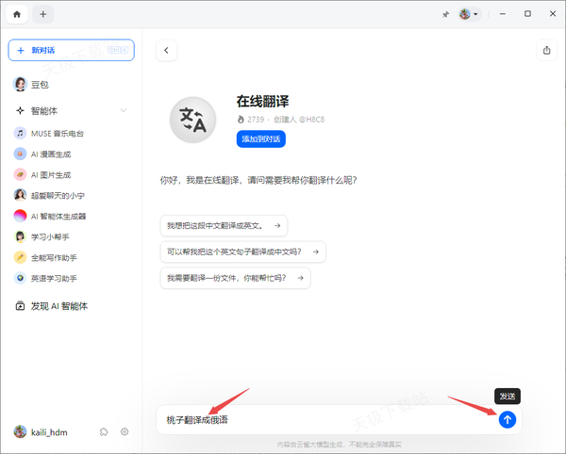Open 学习小帮手 agent
The width and height of the screenshot is (566, 454).
pyautogui.click(x=51, y=236)
